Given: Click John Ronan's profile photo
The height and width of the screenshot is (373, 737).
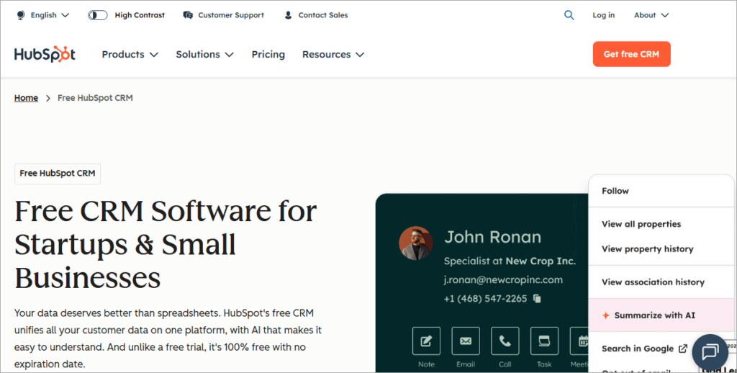Looking at the screenshot, I should tap(415, 243).
